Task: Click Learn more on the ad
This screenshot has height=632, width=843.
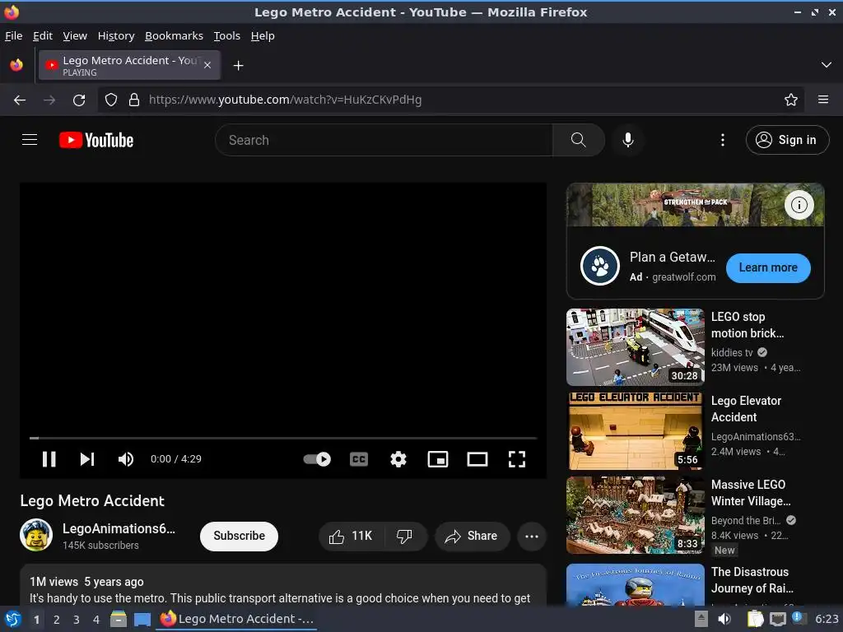Action: [x=768, y=267]
